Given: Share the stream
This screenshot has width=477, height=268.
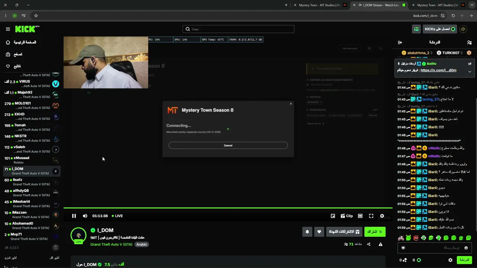Looking at the screenshot, I should click(x=369, y=244).
